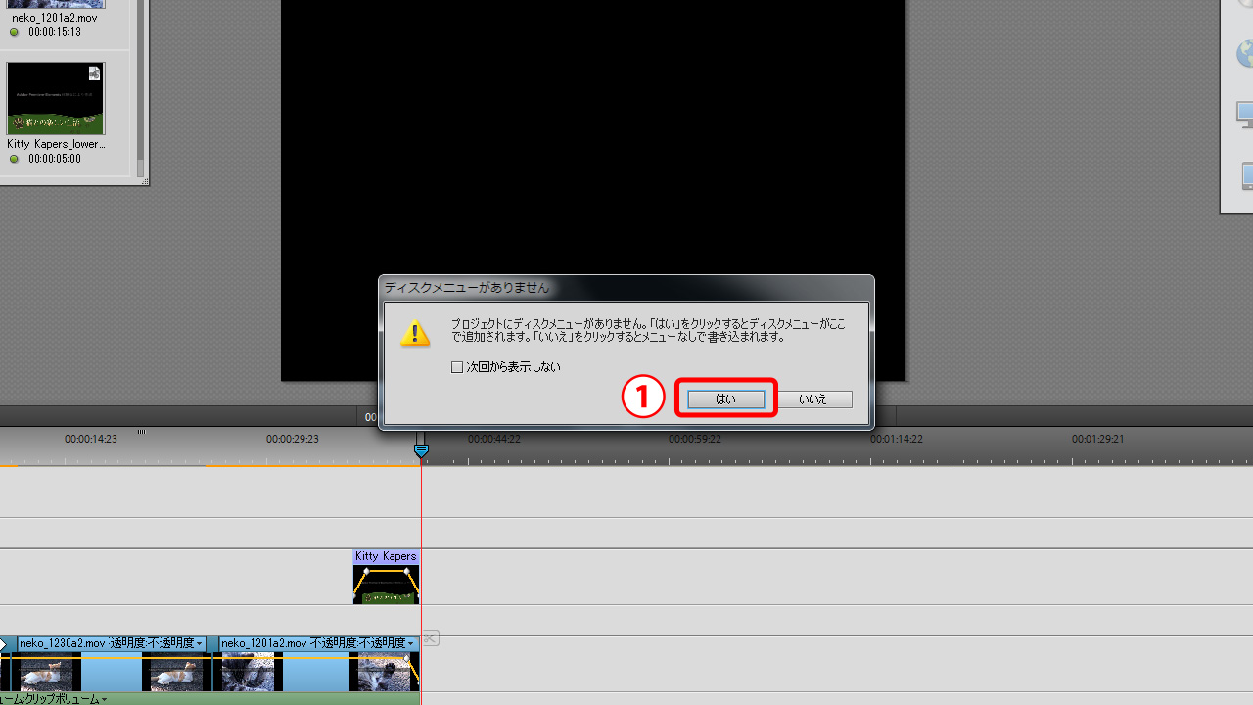This screenshot has width=1253, height=705.
Task: Click green status dot under Kitty Kapers_lower
Action: [x=15, y=159]
